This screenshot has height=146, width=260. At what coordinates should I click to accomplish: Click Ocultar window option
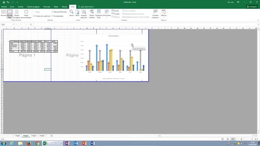pyautogui.click(x=115, y=14)
